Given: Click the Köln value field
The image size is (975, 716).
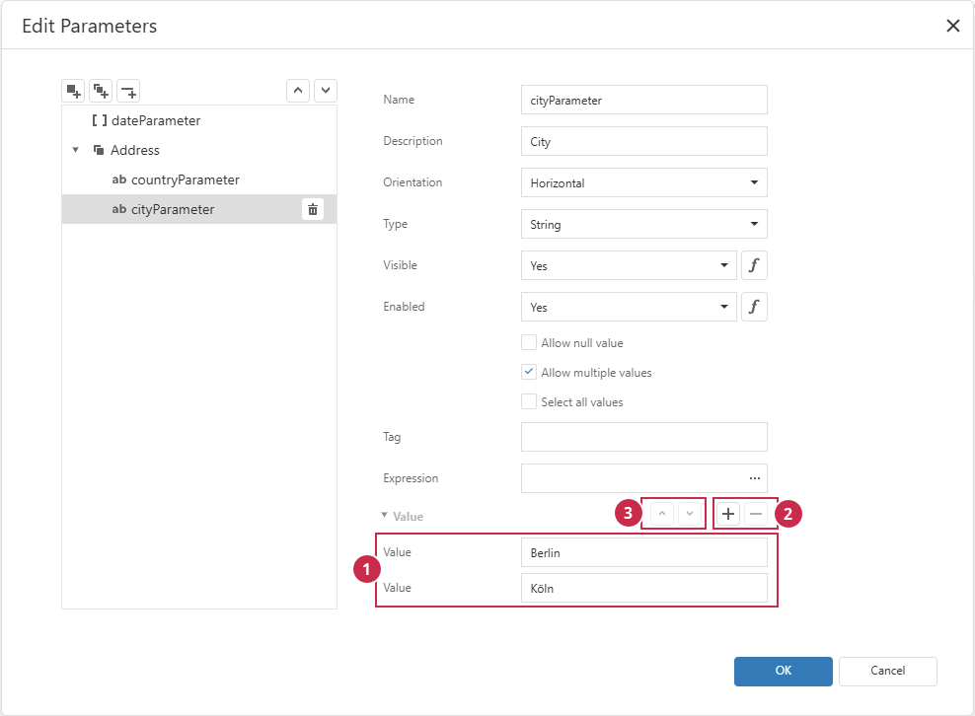Looking at the screenshot, I should tap(644, 588).
